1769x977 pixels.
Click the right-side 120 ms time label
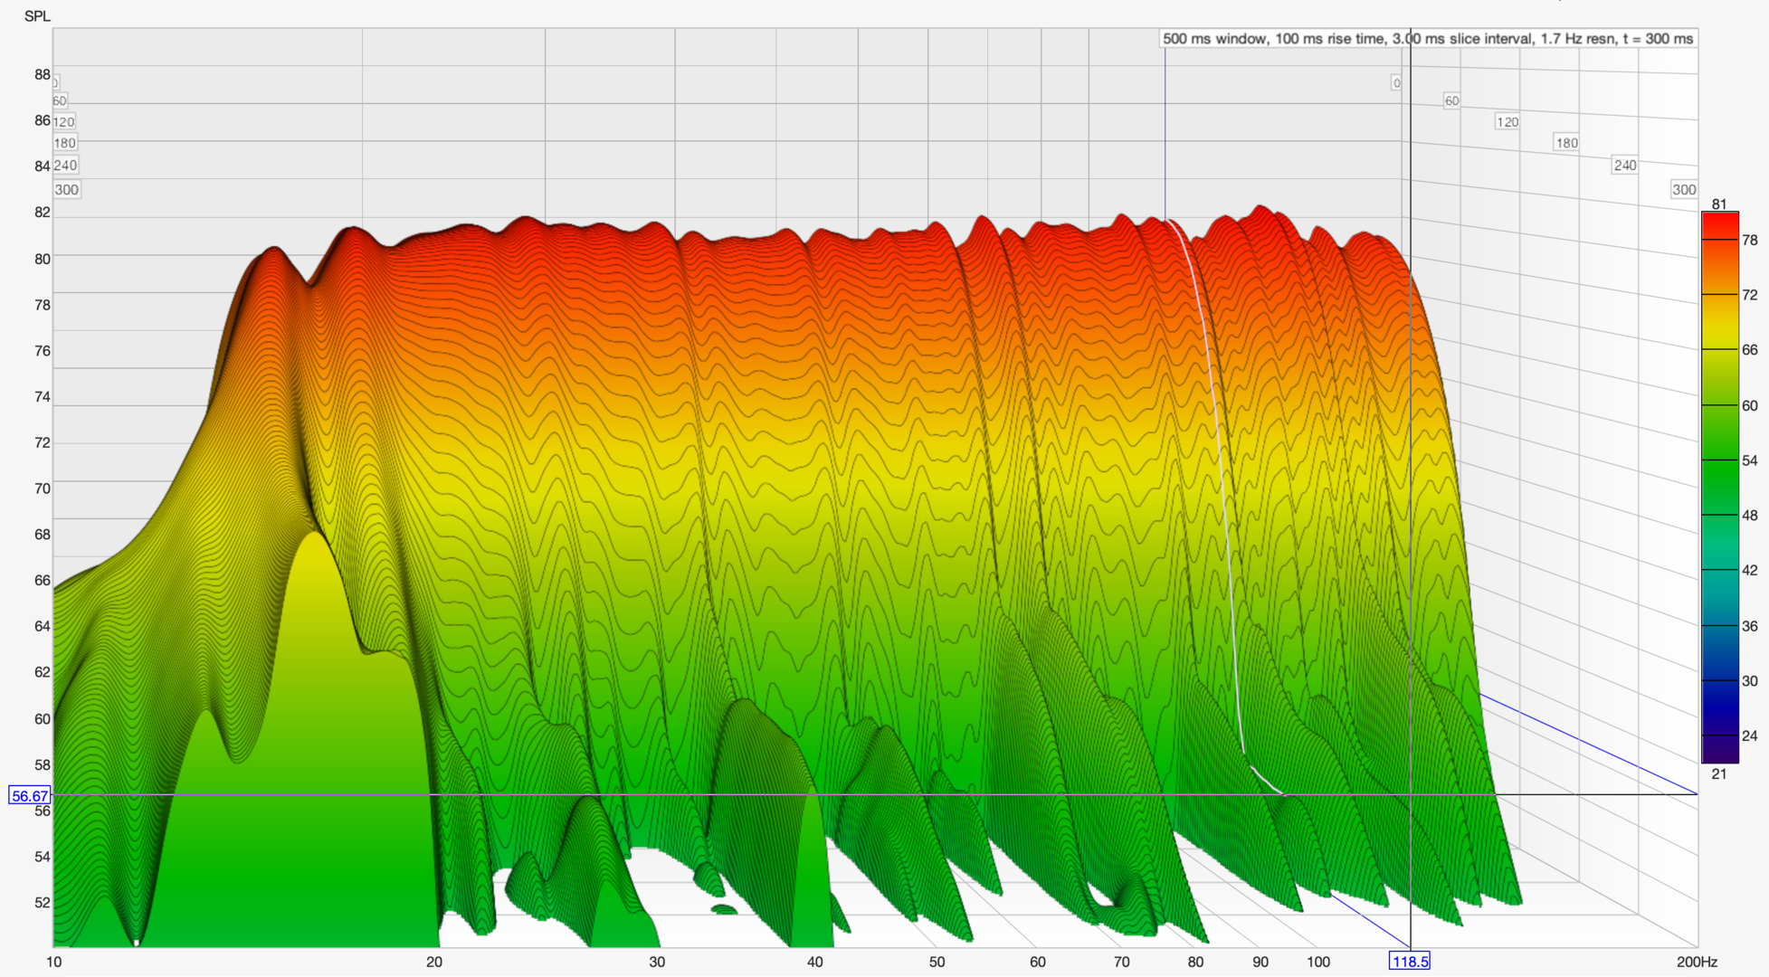tap(1507, 122)
